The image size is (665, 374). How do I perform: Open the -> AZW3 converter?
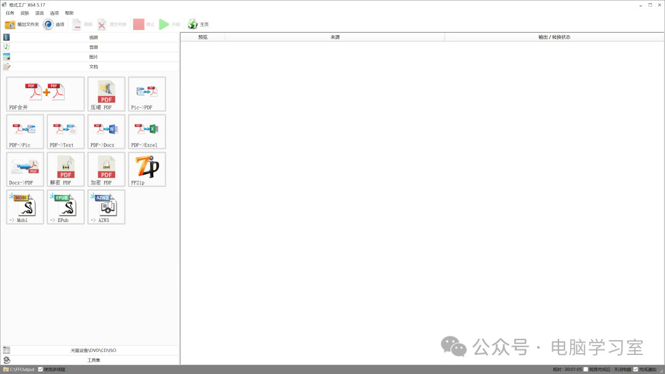[x=107, y=207]
